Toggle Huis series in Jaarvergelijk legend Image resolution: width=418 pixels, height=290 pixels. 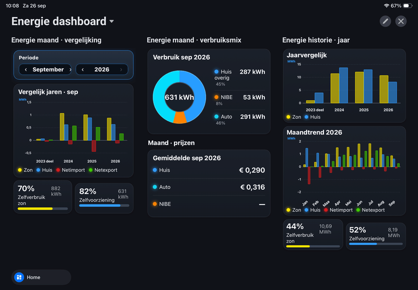[x=312, y=117]
